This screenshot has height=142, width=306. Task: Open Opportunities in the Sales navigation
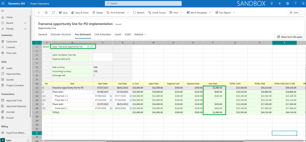13,74
